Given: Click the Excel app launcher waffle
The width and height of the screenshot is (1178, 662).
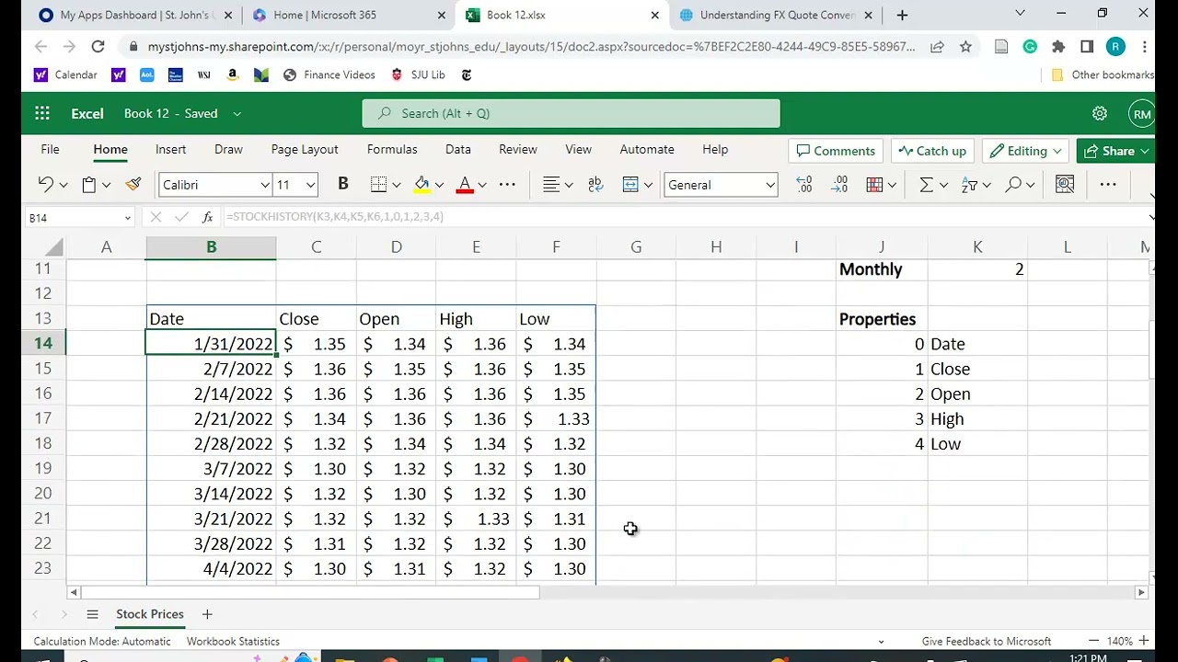Looking at the screenshot, I should click(x=42, y=113).
